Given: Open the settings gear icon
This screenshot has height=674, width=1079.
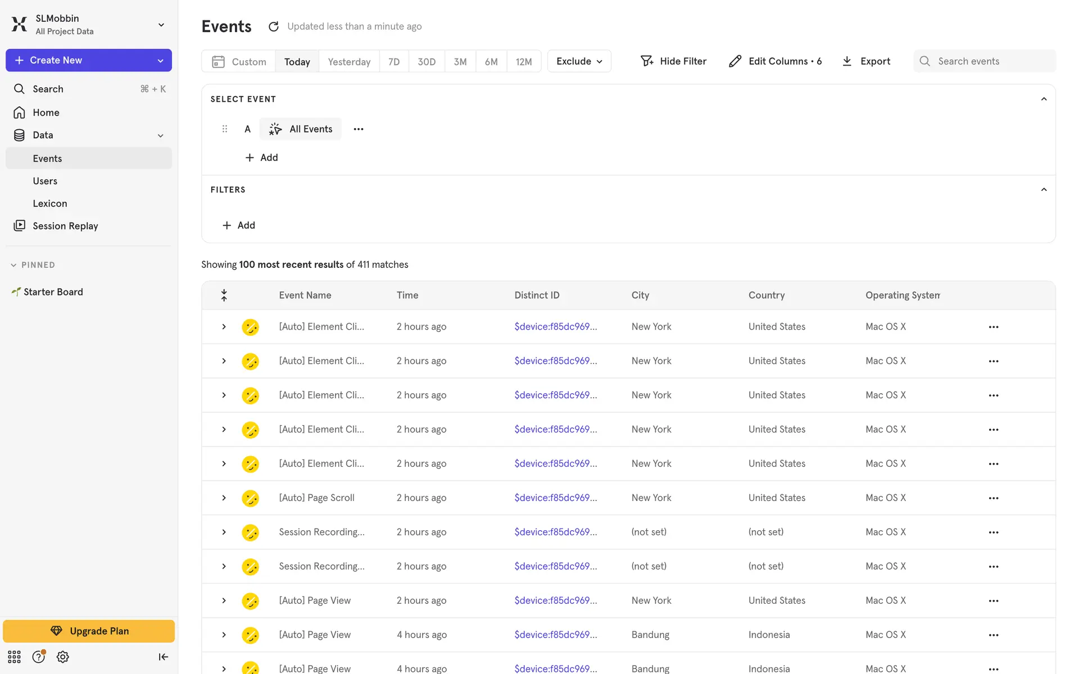Looking at the screenshot, I should pos(63,657).
